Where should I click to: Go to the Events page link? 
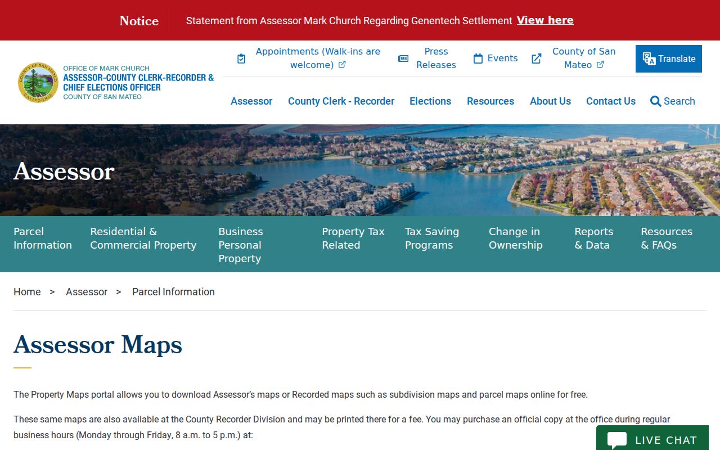tap(502, 58)
